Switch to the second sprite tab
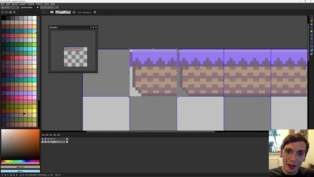Image resolution: width=314 pixels, height=177 pixels. click(49, 7)
